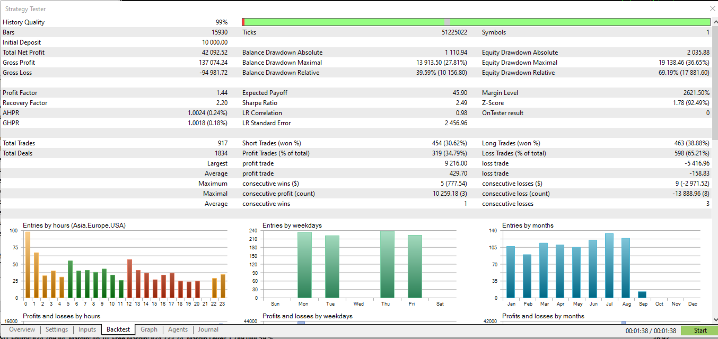Select the OnTester result value
This screenshot has width=718, height=339.
click(x=707, y=113)
